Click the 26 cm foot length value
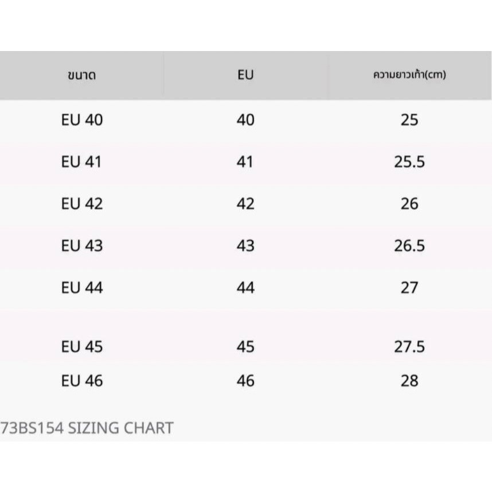This screenshot has height=492, width=492. point(409,204)
